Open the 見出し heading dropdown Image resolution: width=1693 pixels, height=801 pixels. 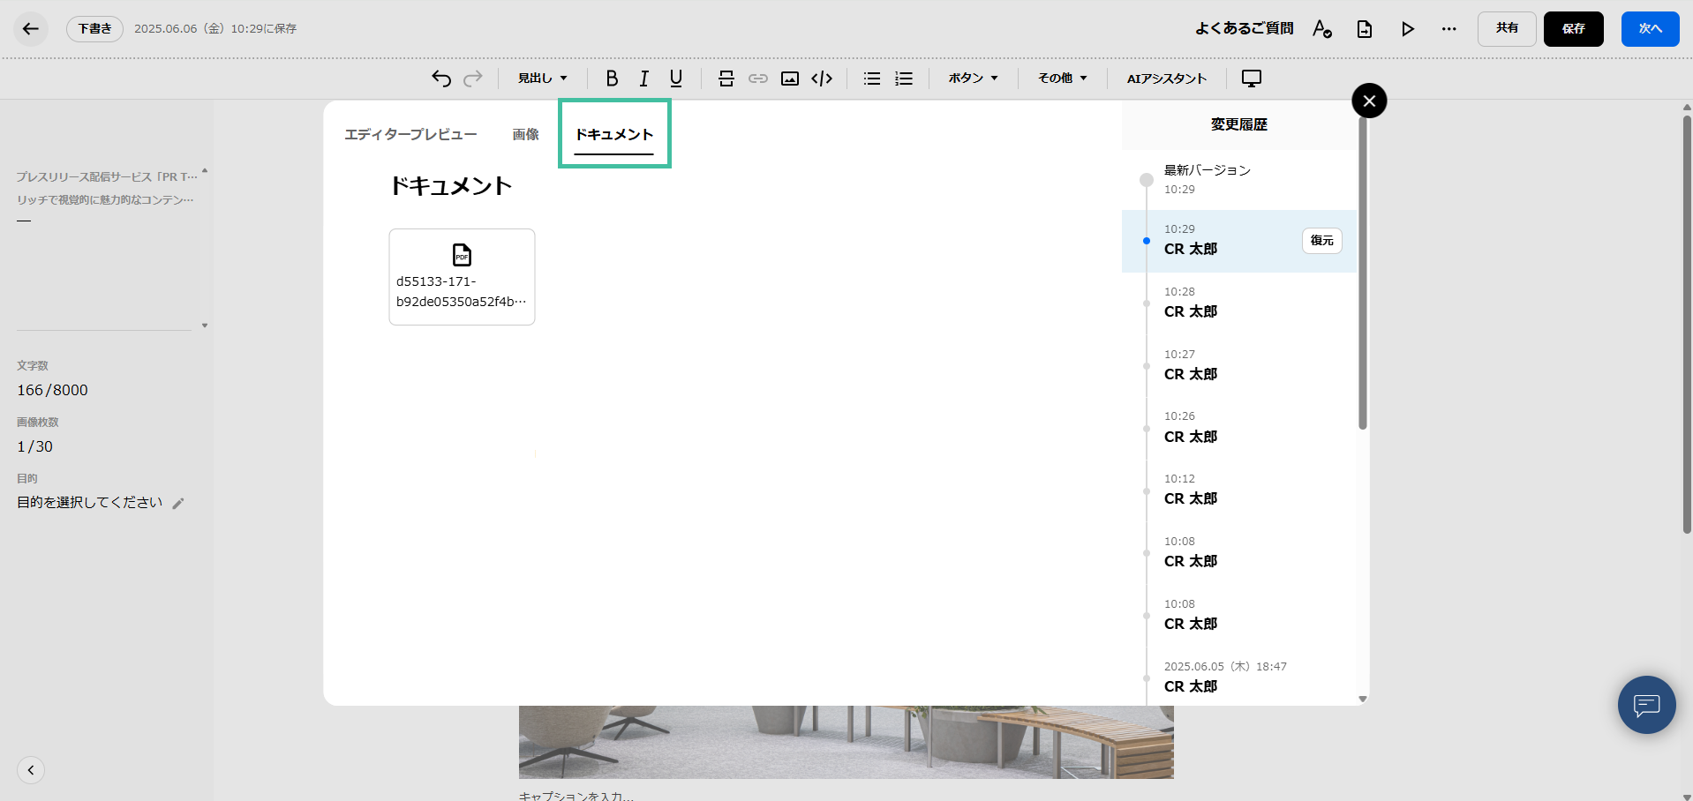click(542, 79)
